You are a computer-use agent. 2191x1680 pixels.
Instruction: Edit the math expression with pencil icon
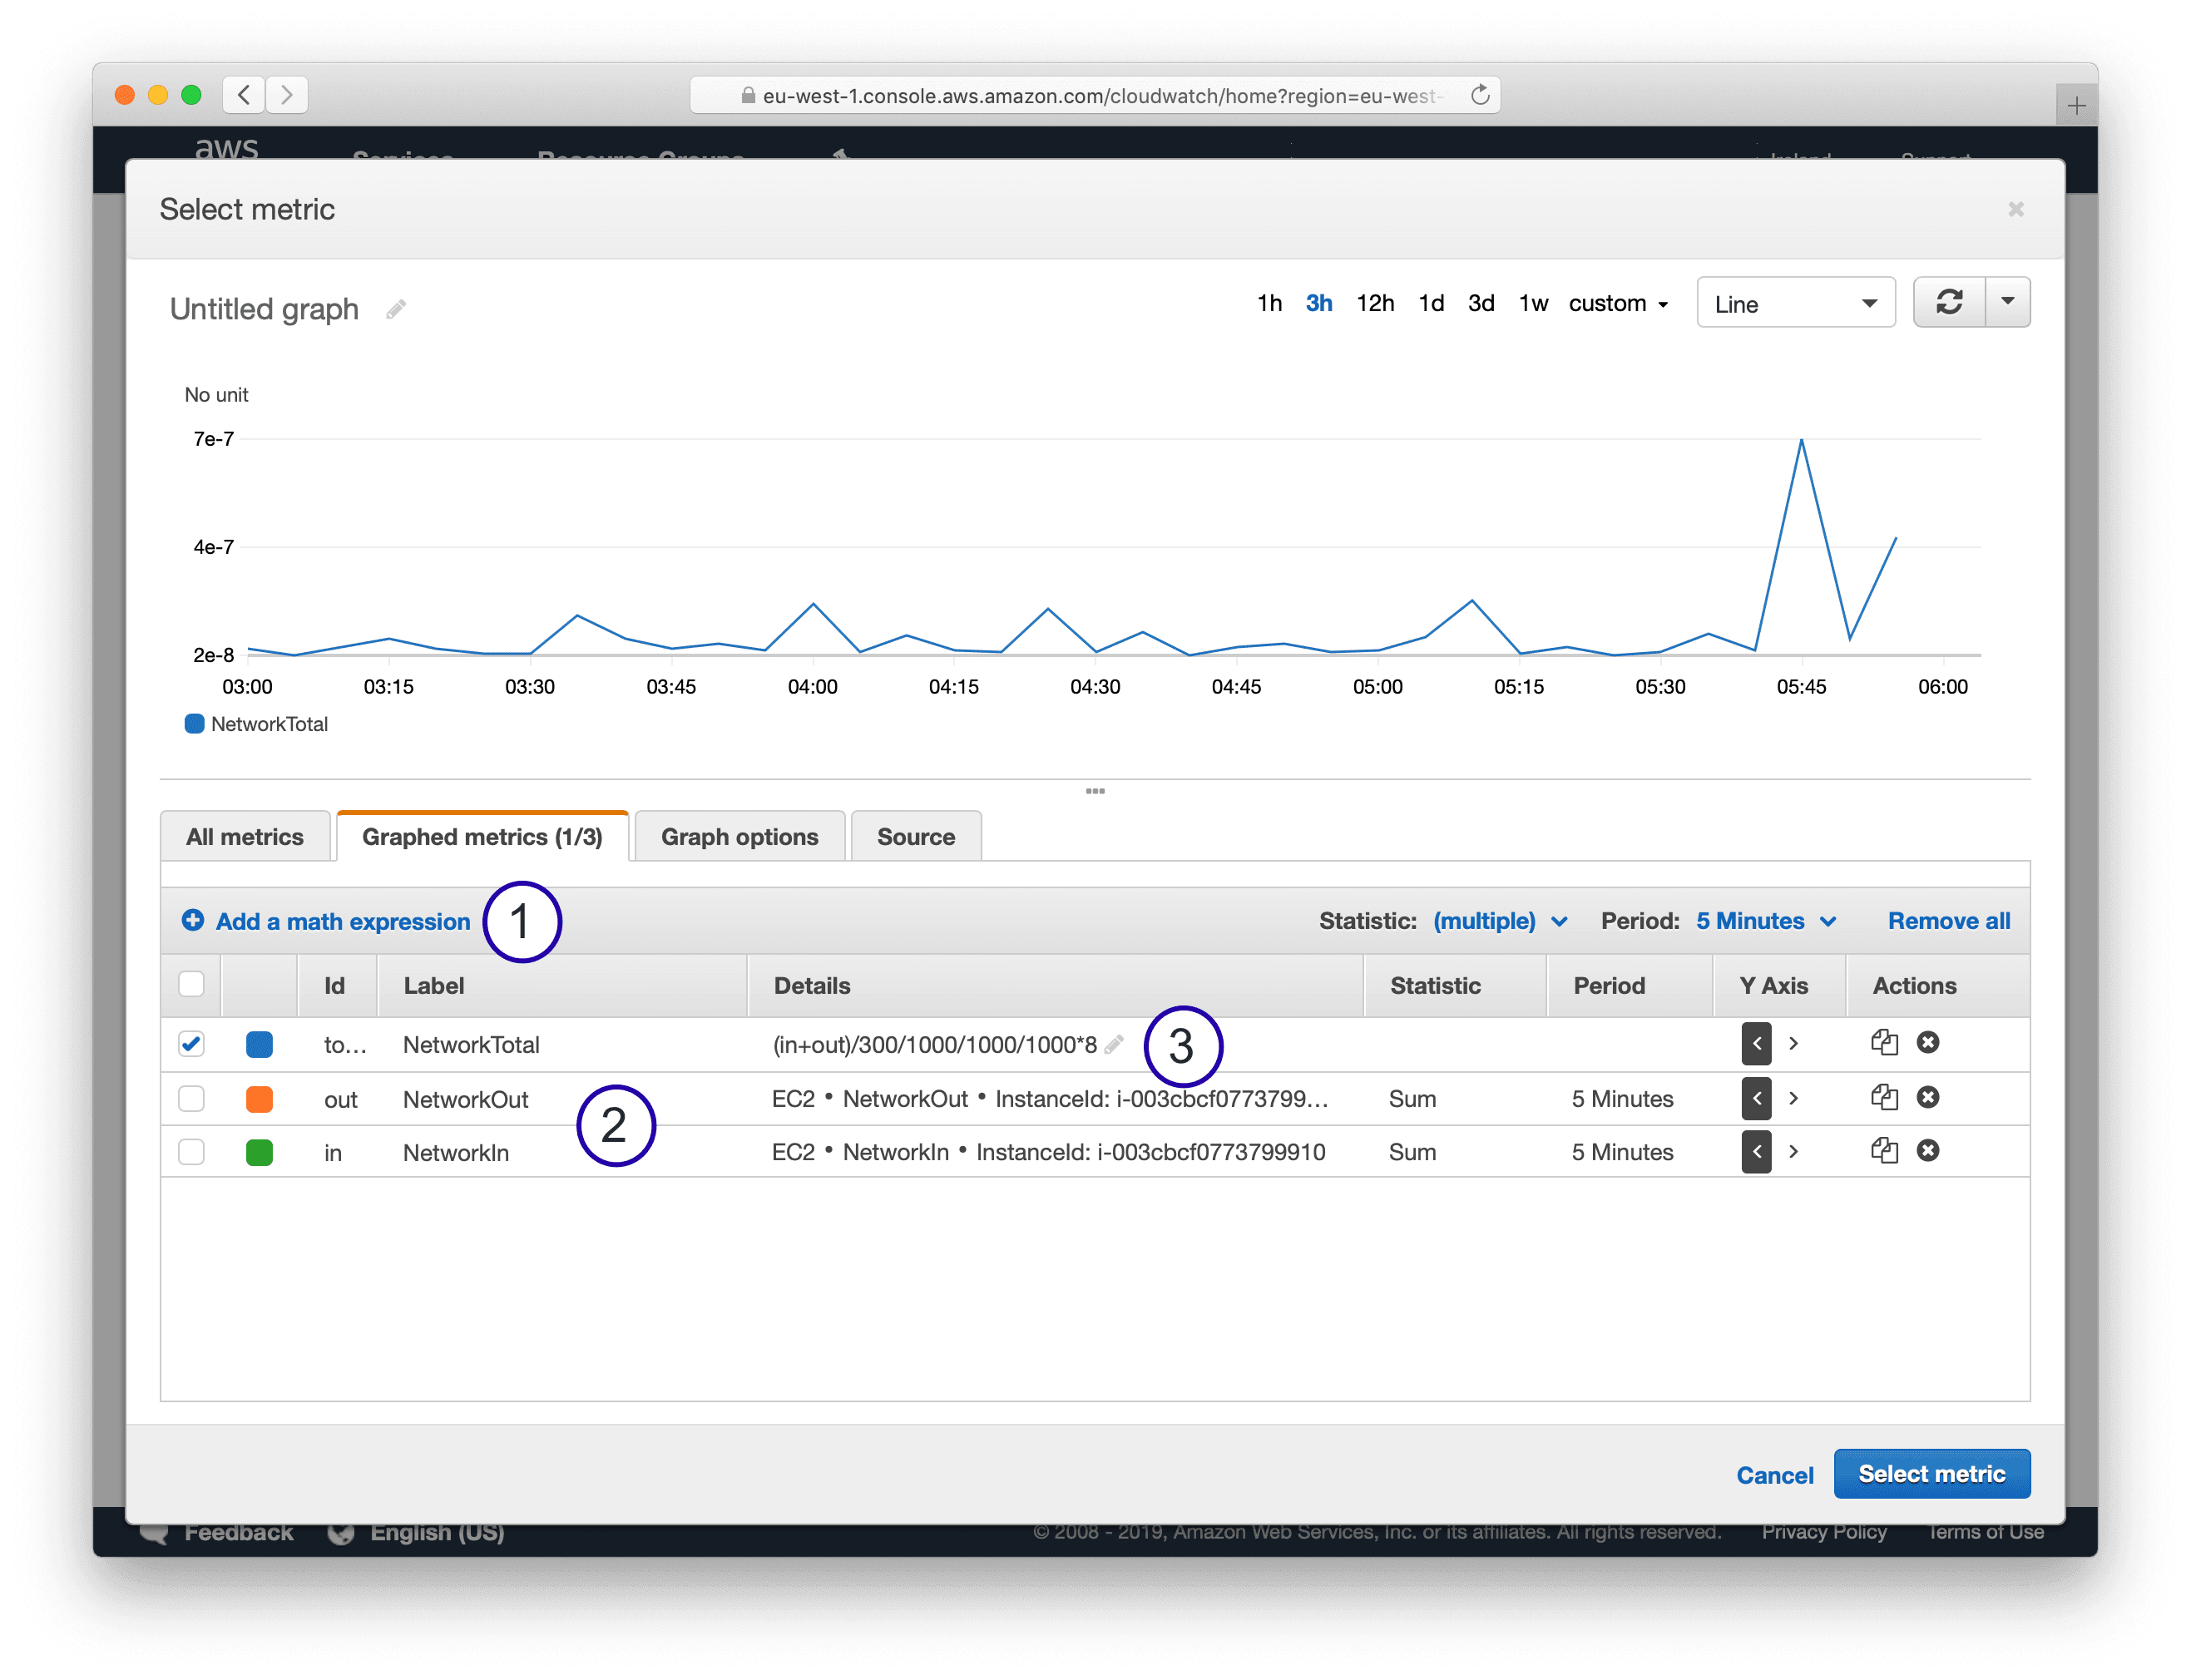(1114, 1045)
